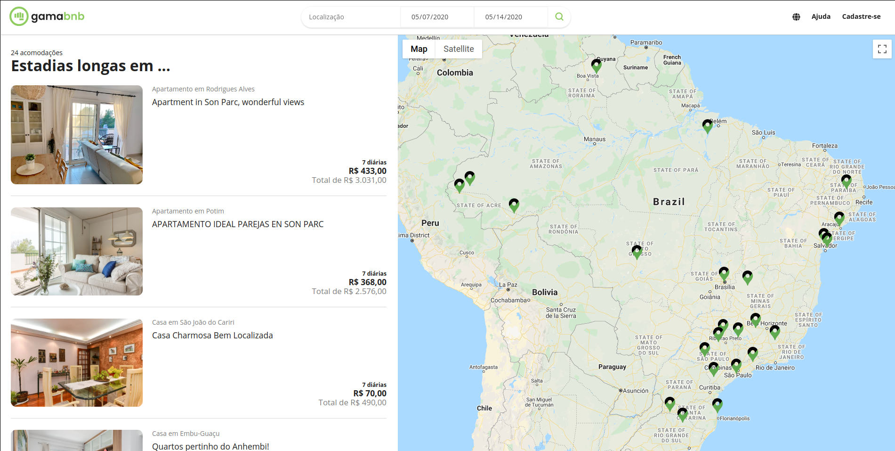Click the '24 acomodações' count text
The height and width of the screenshot is (451, 895).
[x=37, y=53]
